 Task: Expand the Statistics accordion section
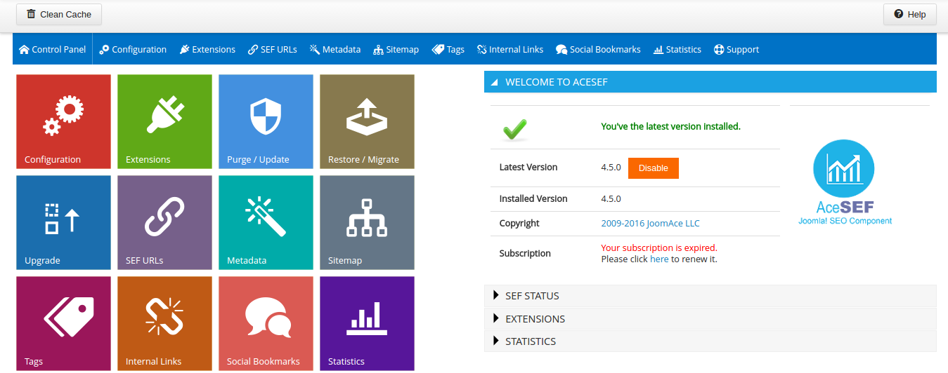[710, 341]
